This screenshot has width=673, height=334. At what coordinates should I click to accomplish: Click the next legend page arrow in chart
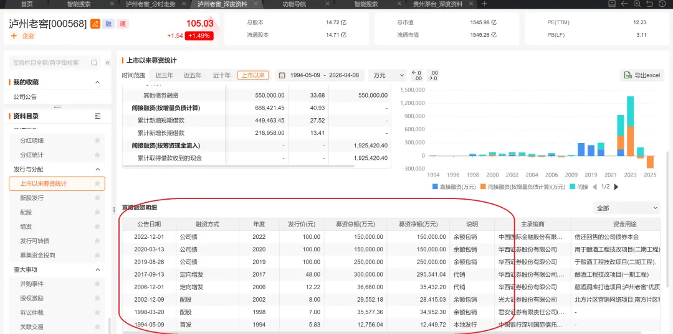click(x=616, y=187)
